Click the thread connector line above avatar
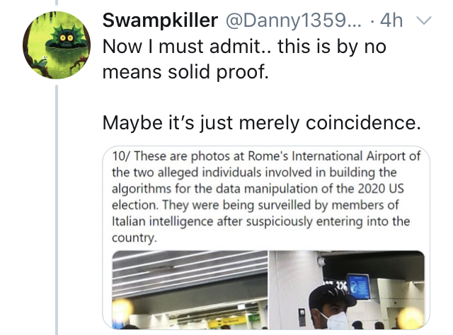 pyautogui.click(x=57, y=3)
